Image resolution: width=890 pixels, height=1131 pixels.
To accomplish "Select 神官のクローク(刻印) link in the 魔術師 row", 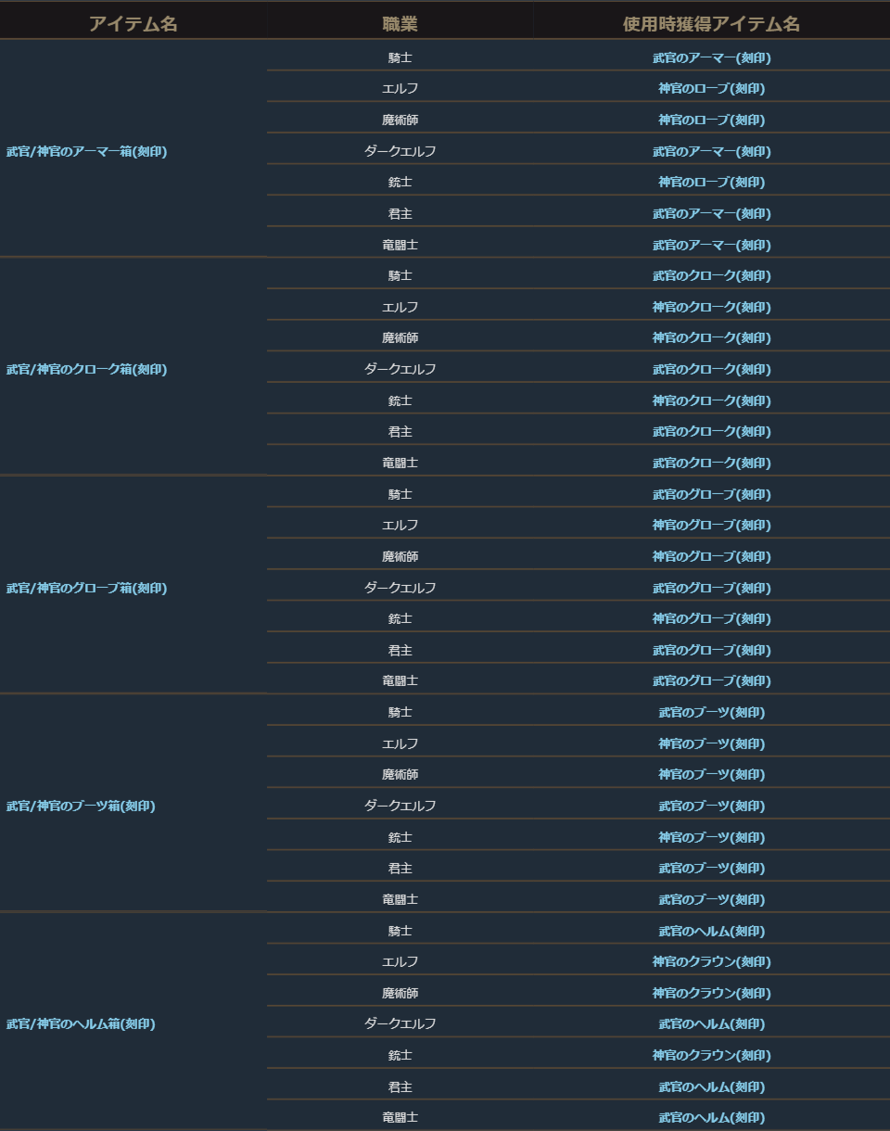I will pos(711,338).
